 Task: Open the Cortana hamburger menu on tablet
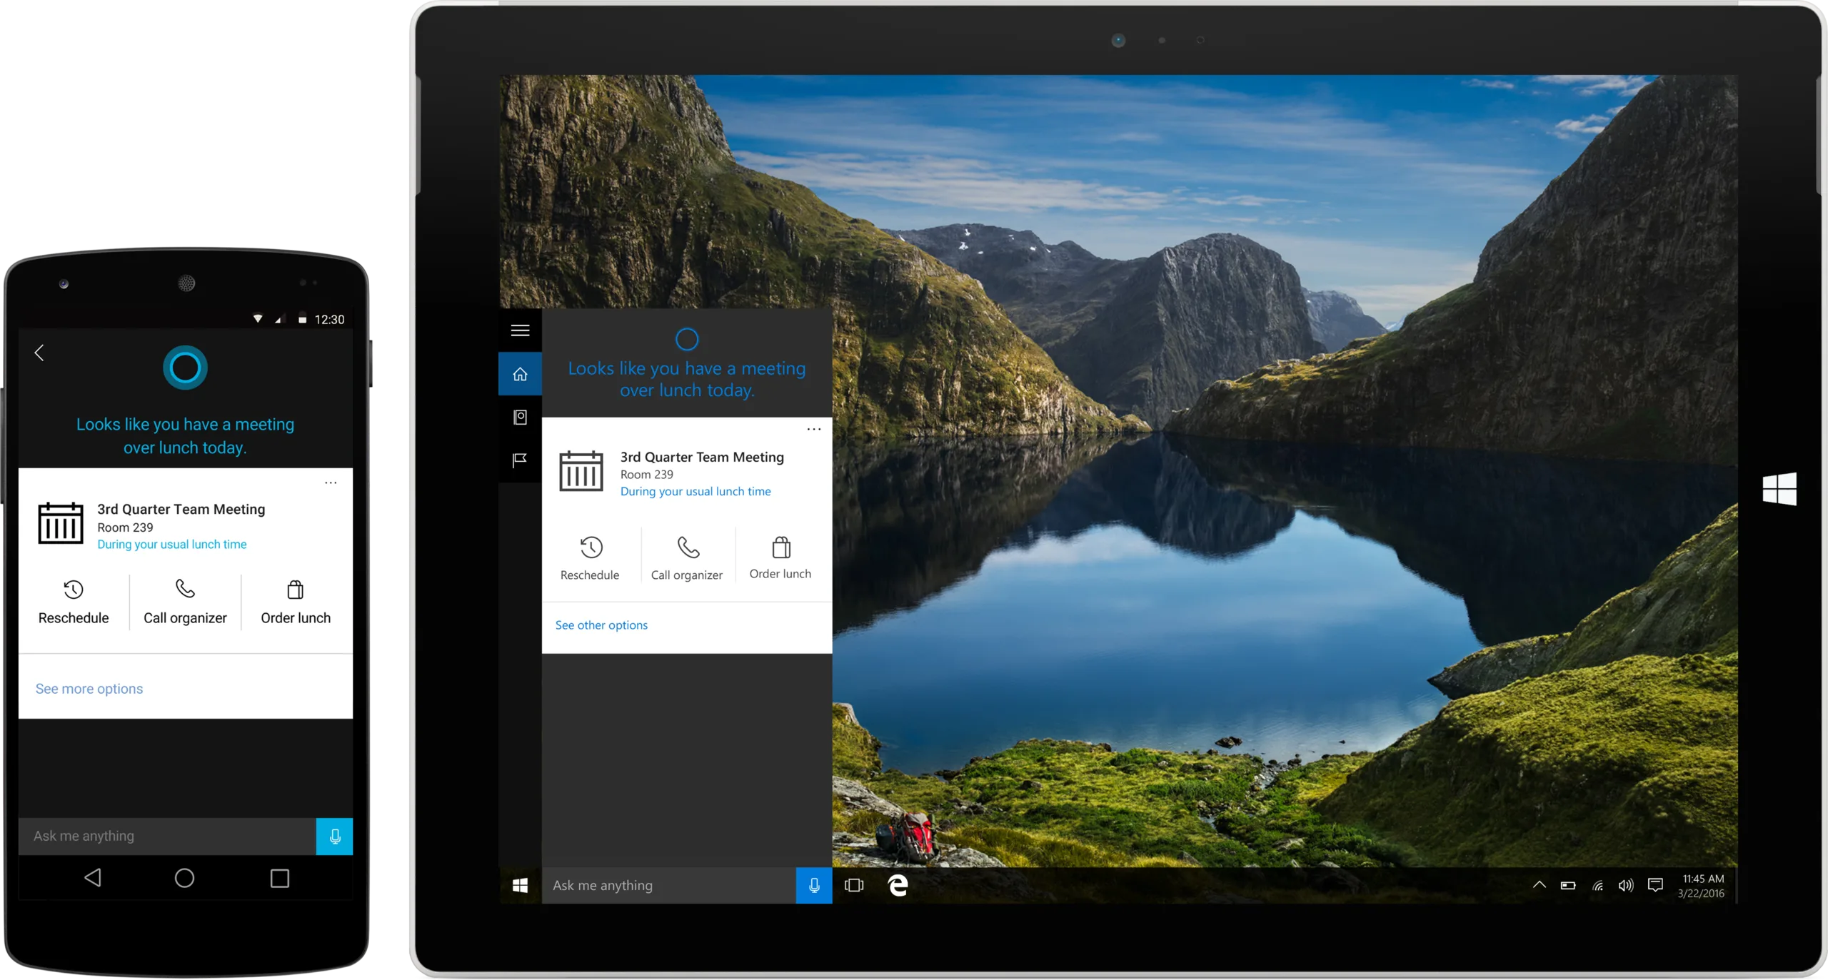pos(520,330)
